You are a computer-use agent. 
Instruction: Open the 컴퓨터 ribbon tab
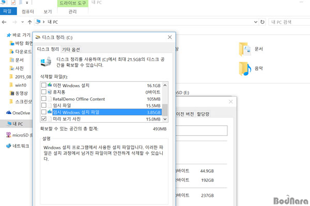coord(28,12)
